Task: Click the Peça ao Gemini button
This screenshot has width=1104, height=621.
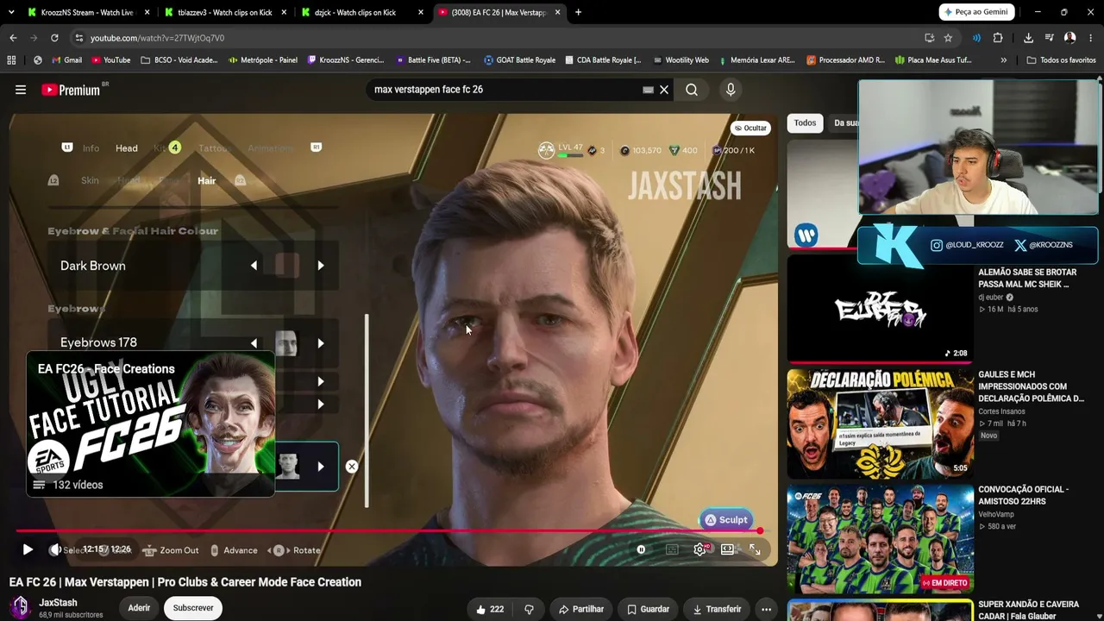Action: click(976, 12)
